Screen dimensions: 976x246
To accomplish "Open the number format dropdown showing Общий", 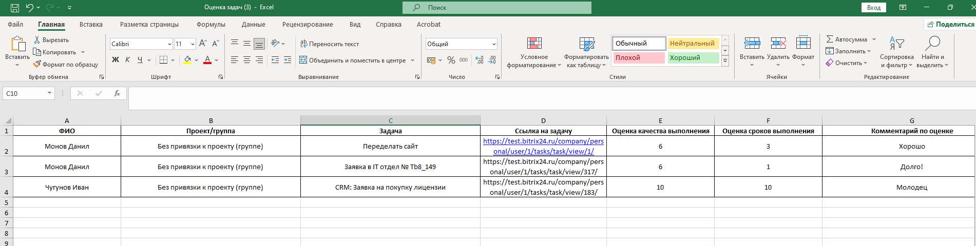I will coord(494,44).
